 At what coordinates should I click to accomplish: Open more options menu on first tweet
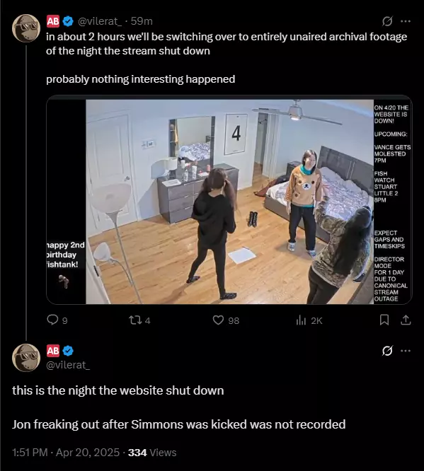point(406,21)
